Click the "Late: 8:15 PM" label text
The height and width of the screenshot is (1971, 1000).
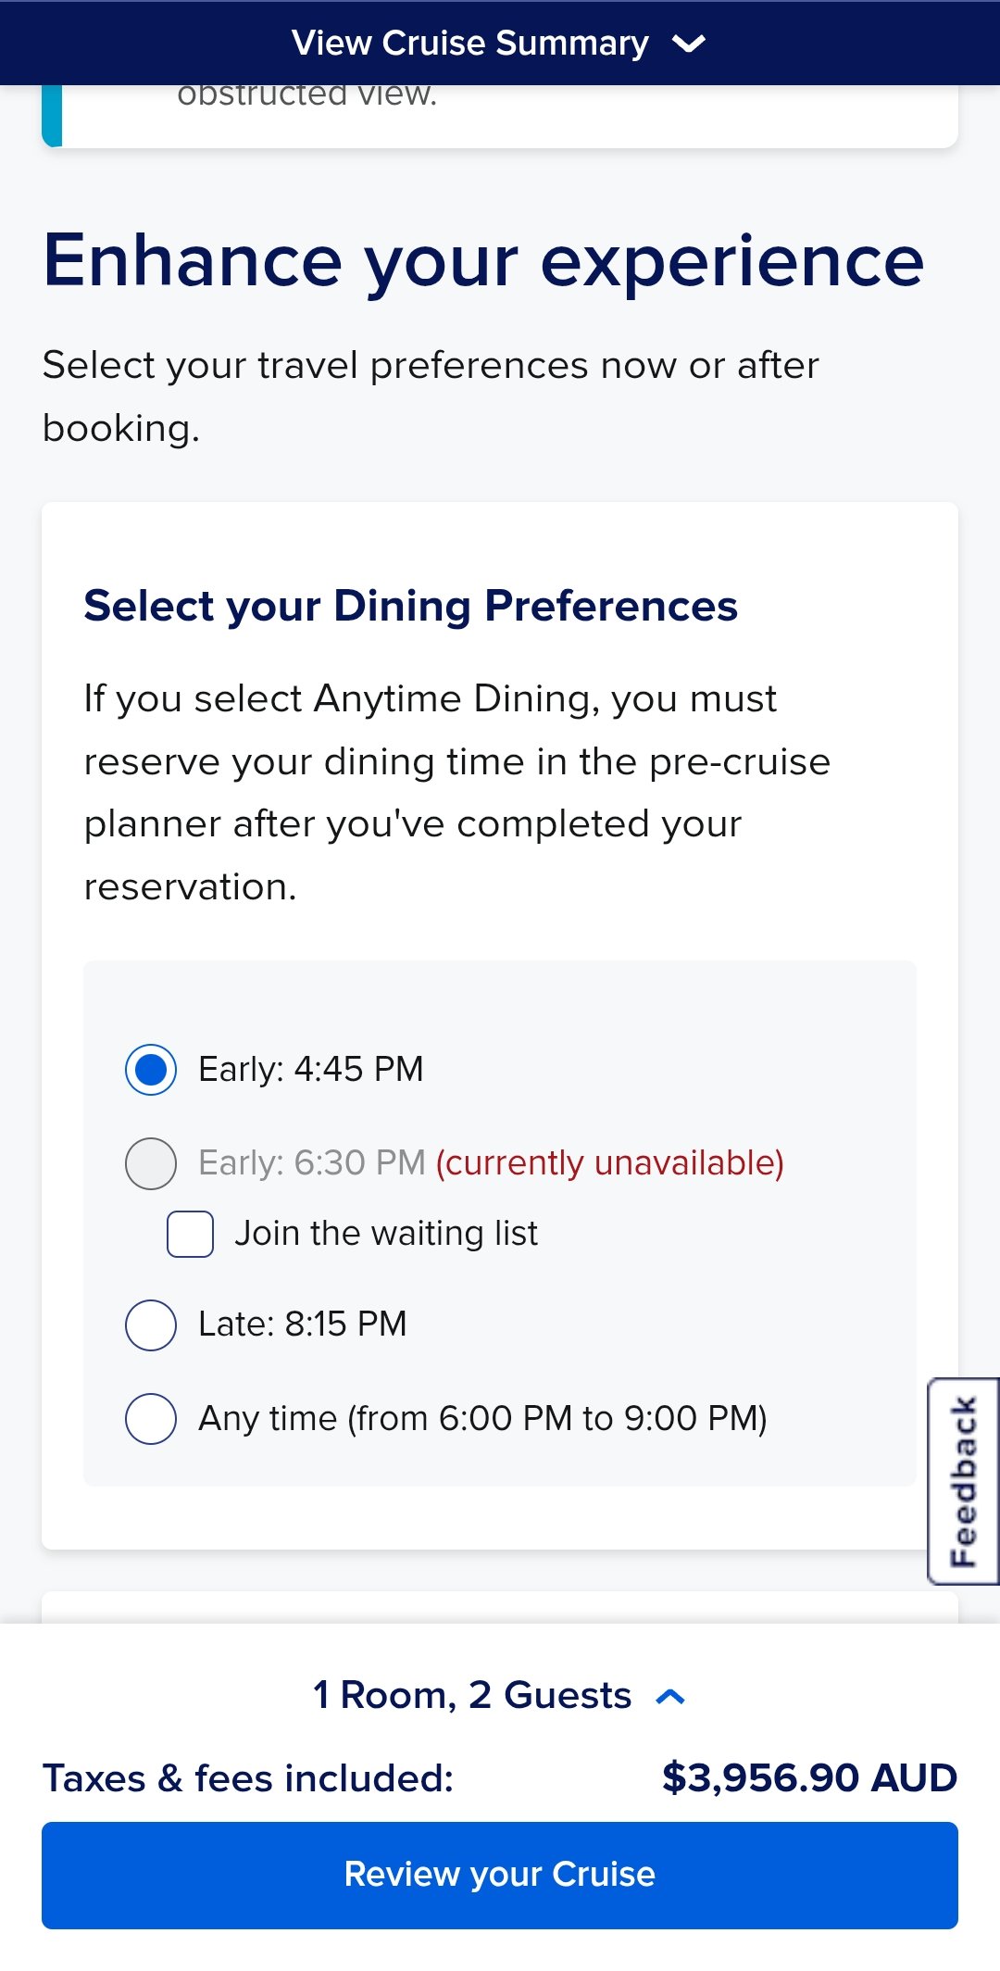click(302, 1324)
